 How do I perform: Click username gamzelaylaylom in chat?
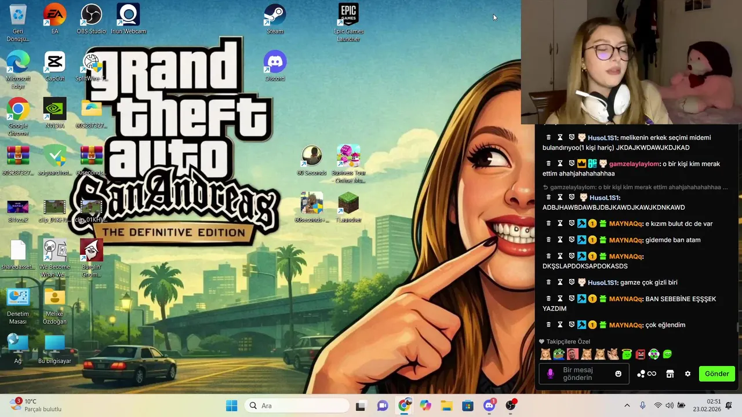click(x=634, y=164)
